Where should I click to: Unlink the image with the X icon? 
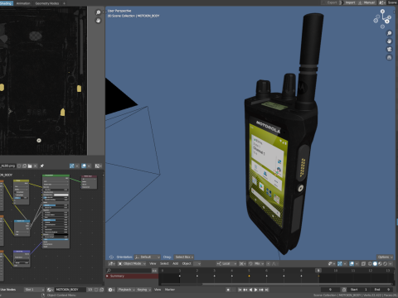coord(35,166)
